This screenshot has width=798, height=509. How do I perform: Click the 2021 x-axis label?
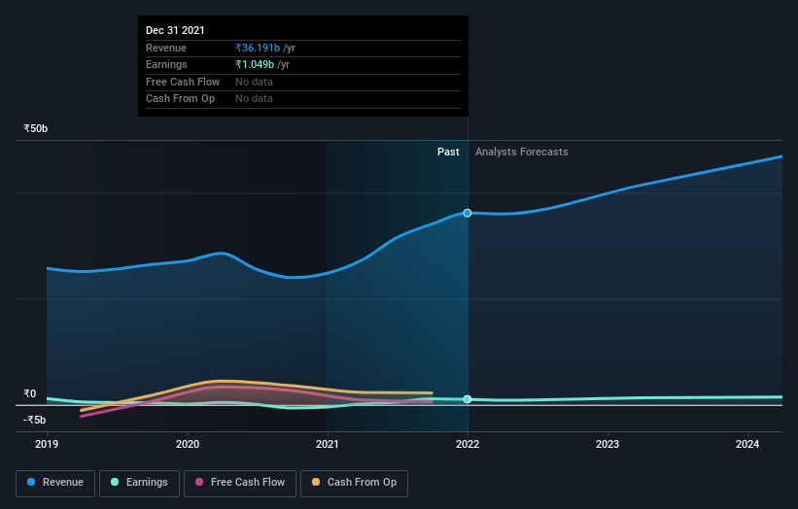coord(328,444)
